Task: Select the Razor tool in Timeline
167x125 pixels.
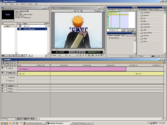Action: coord(14,63)
